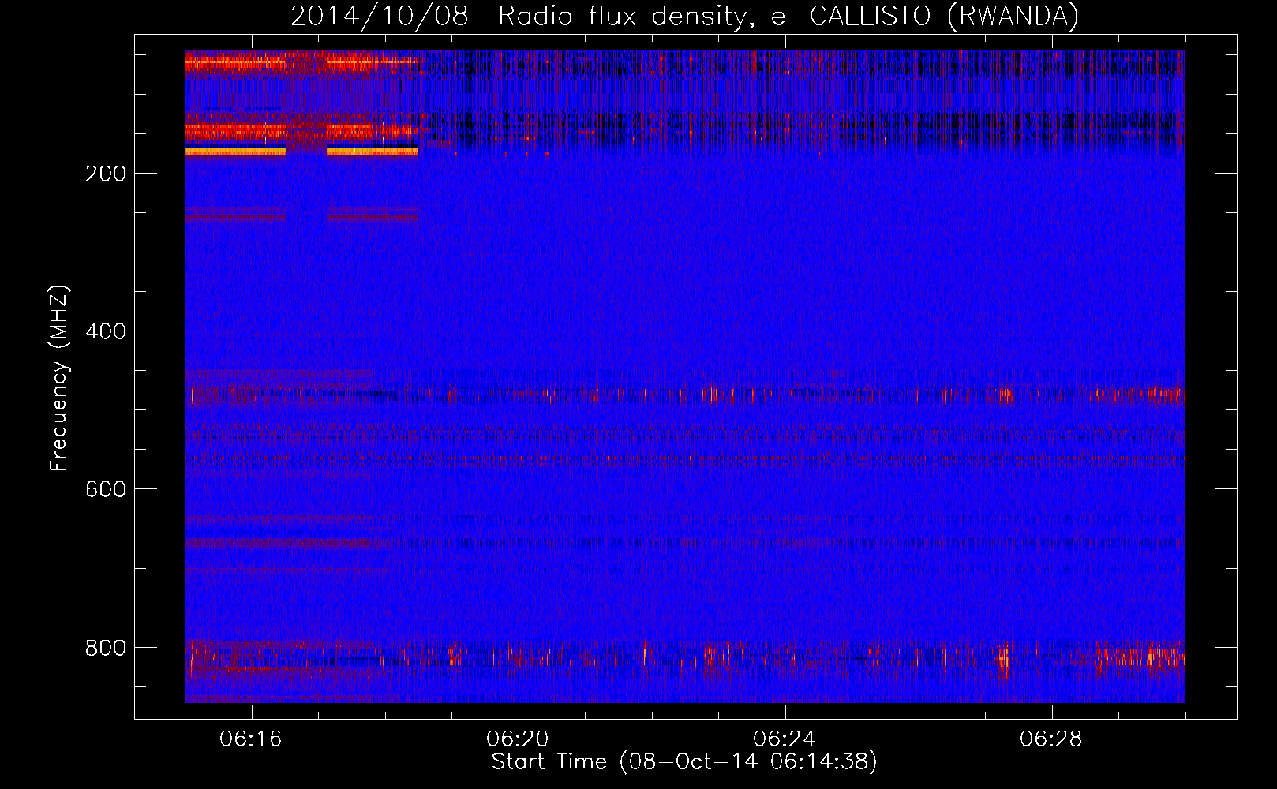Click the plot title 'Radio flux density, e-CALLISTO (RWANDA)'
The image size is (1277, 789).
click(788, 16)
